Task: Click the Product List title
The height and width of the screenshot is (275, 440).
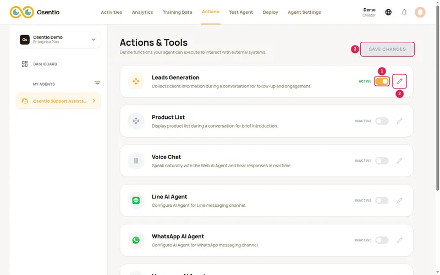Action: 168,117
